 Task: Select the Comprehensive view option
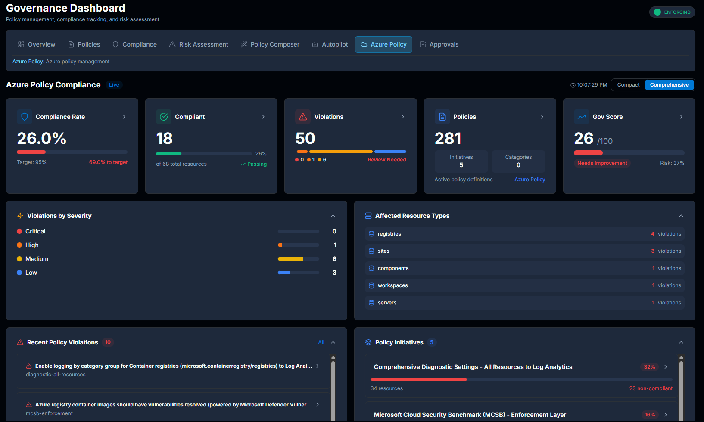tap(669, 85)
